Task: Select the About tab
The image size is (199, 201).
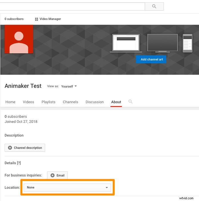Action: [116, 102]
